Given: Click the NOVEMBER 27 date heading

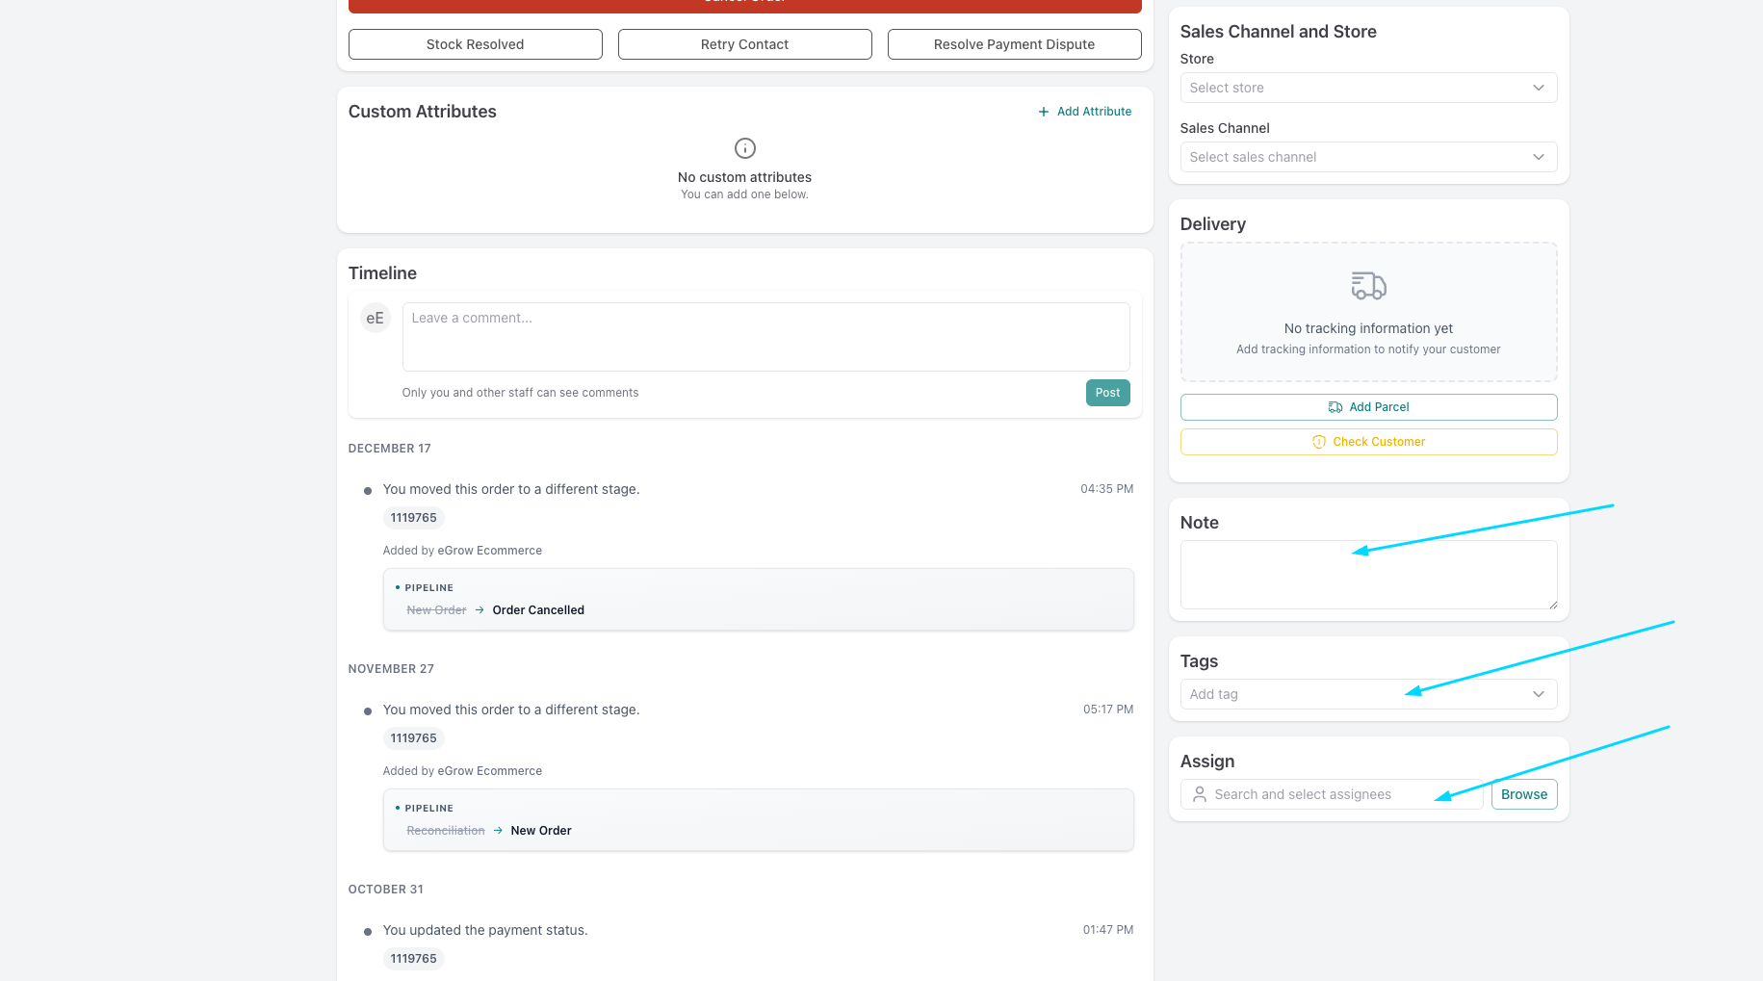Looking at the screenshot, I should click(391, 669).
